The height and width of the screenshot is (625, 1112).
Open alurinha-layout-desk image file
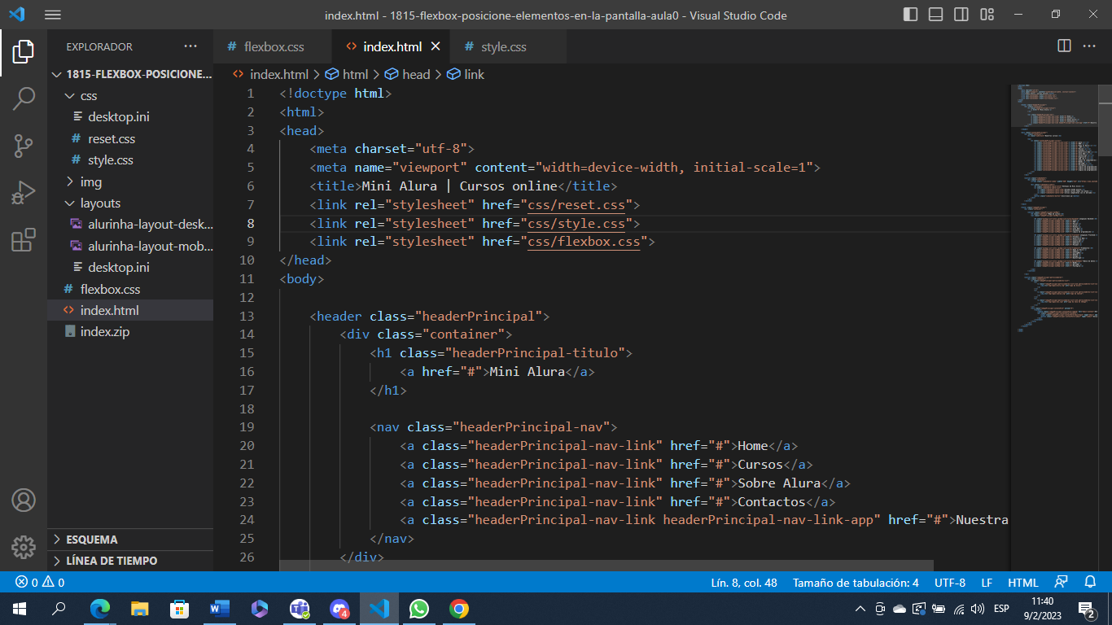point(130,224)
